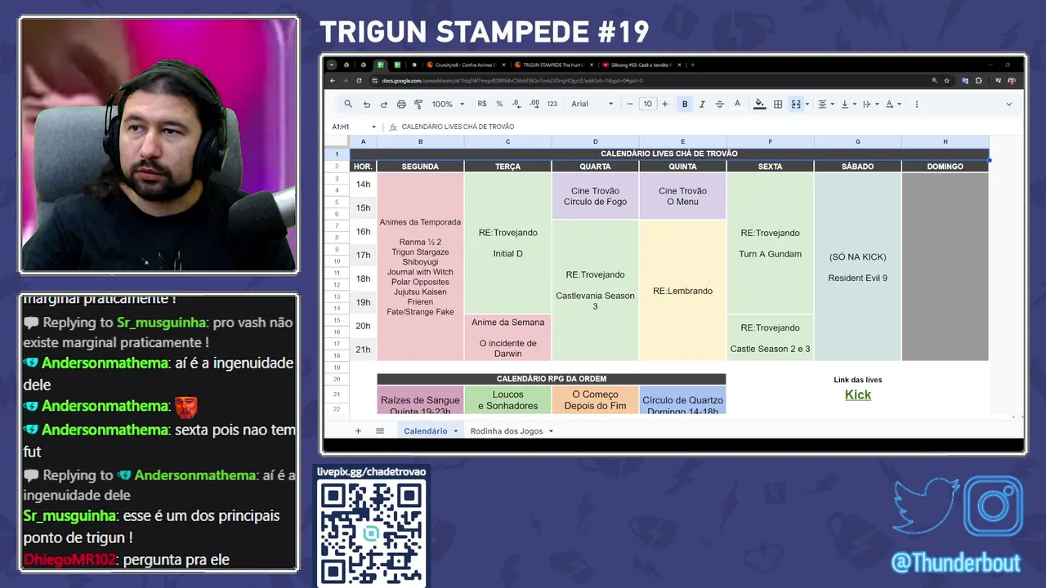Image resolution: width=1046 pixels, height=588 pixels.
Task: Format cells as percent
Action: pos(499,104)
